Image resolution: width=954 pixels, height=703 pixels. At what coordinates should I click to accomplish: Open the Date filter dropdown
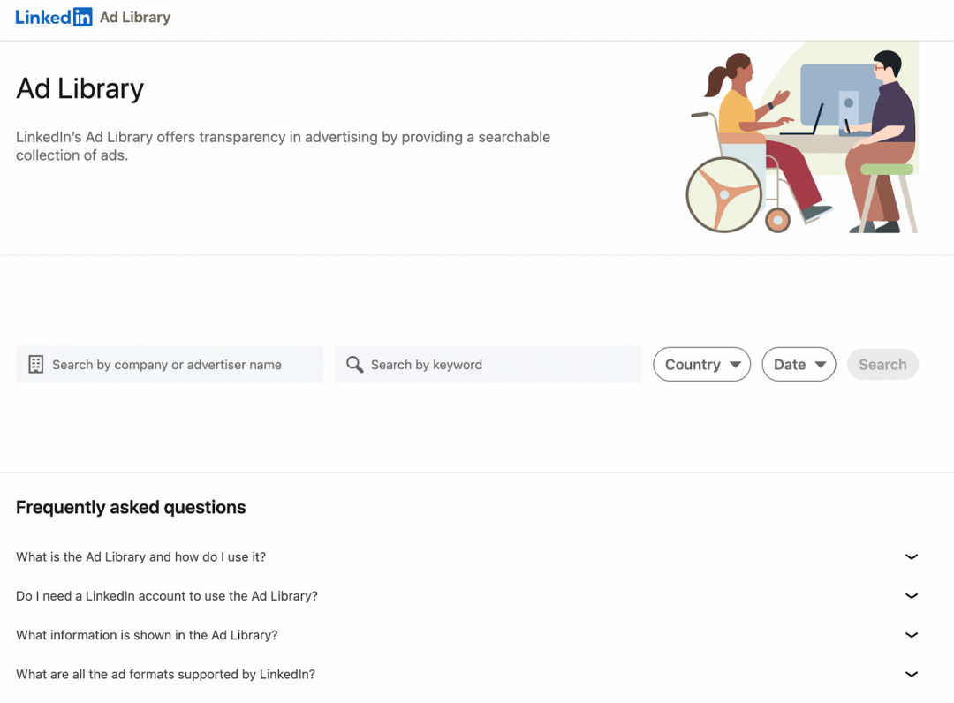tap(799, 364)
